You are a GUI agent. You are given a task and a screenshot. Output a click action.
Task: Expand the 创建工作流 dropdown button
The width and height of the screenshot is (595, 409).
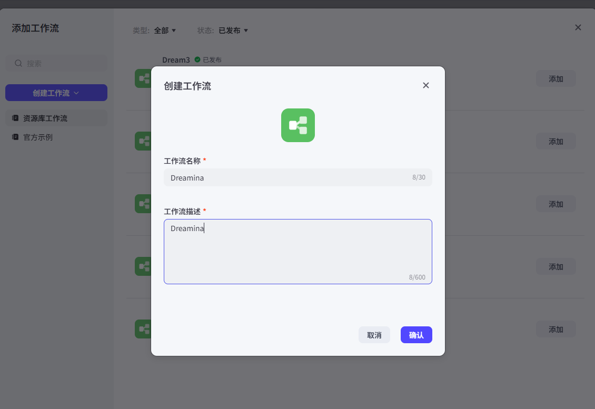coord(56,93)
